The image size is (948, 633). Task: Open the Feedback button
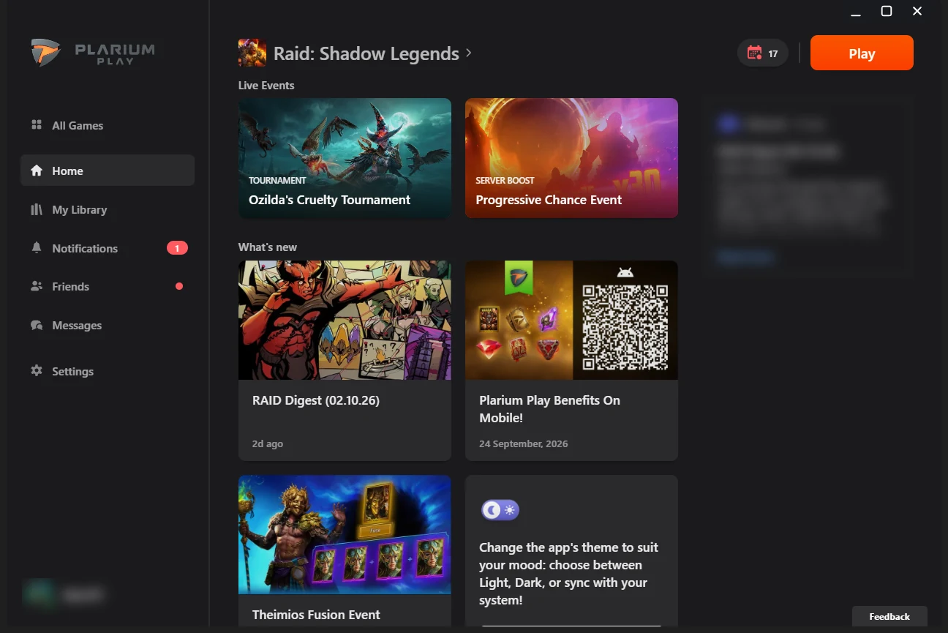pos(889,616)
